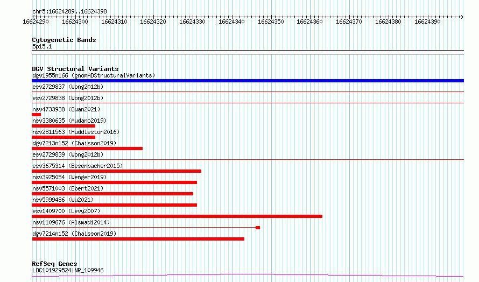Viewport: 479px width, 282px height.
Task: Click the long red bar for esv1409700 Levy2007
Action: pos(177,216)
